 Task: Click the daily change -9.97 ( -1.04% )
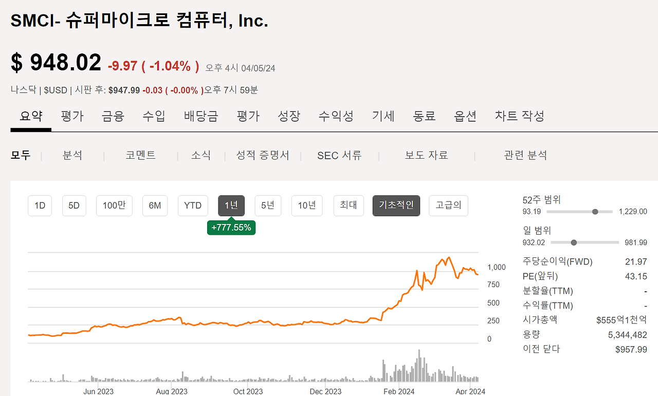coord(153,66)
